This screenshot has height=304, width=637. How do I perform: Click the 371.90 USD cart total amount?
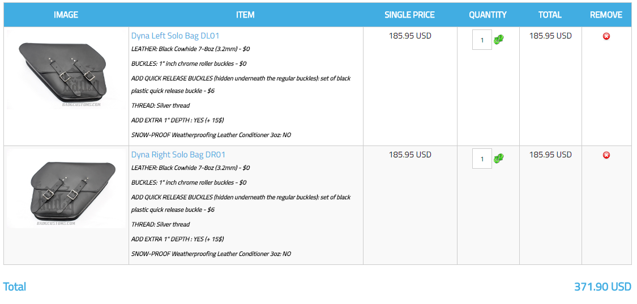coord(602,286)
